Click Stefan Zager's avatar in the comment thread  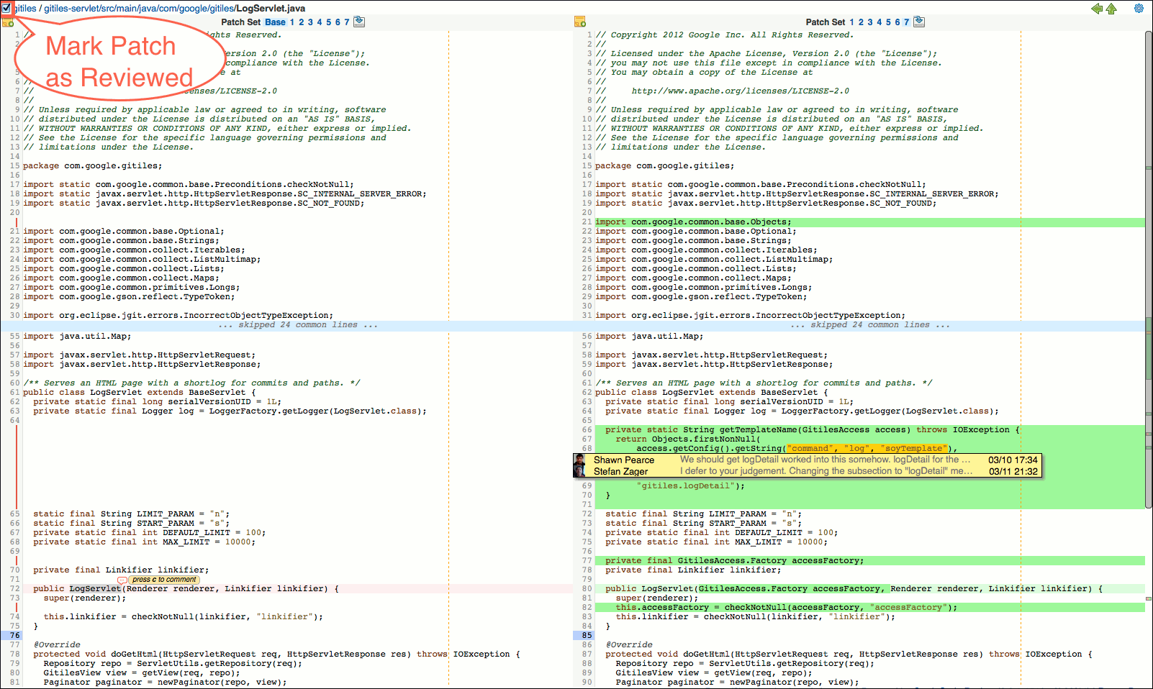point(580,472)
